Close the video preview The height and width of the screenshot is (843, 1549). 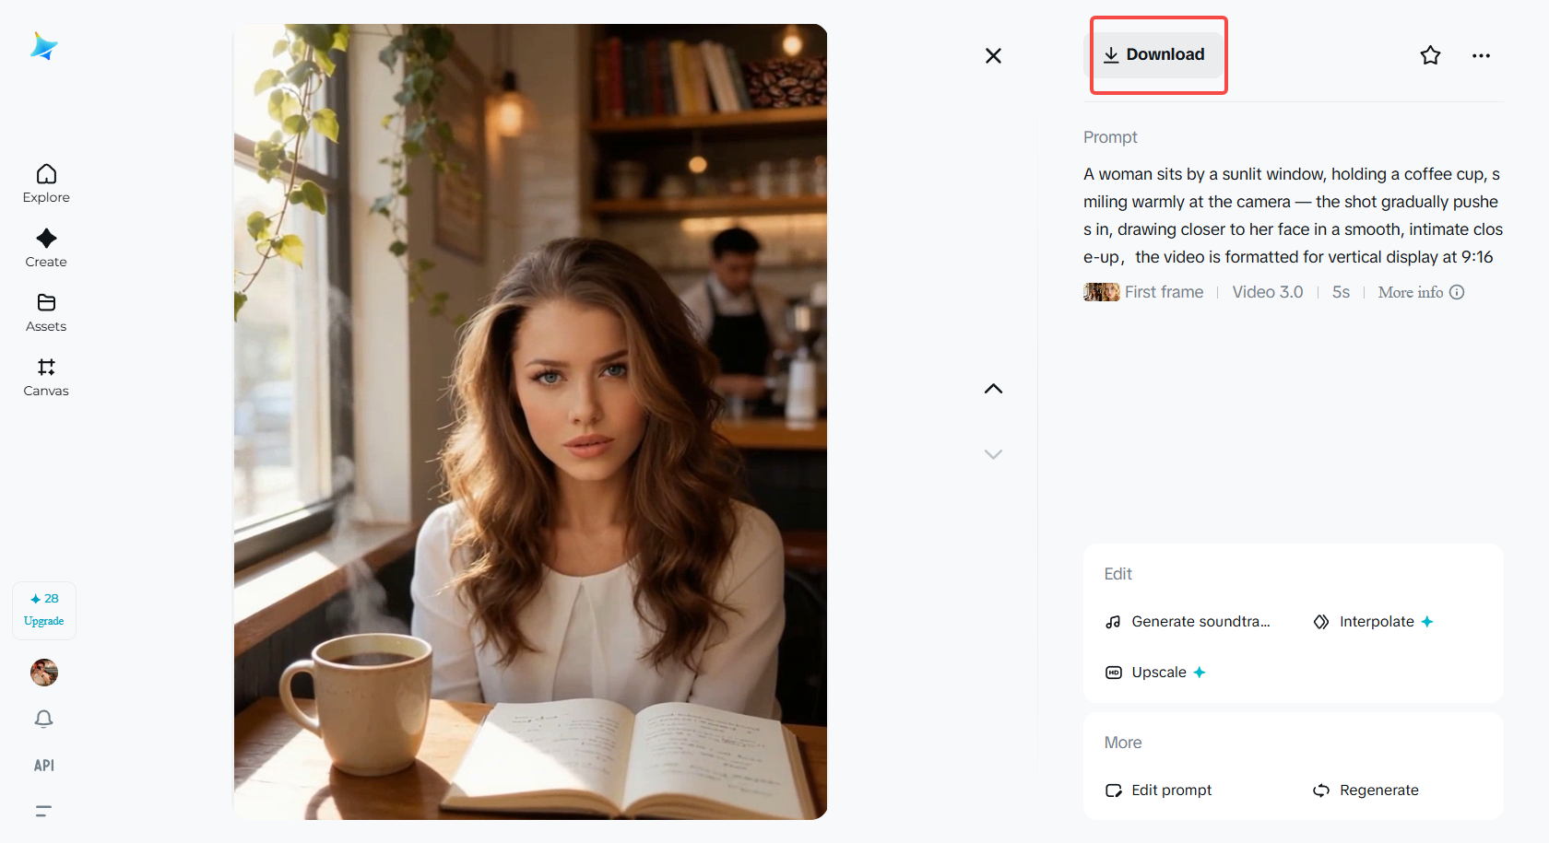tap(993, 56)
